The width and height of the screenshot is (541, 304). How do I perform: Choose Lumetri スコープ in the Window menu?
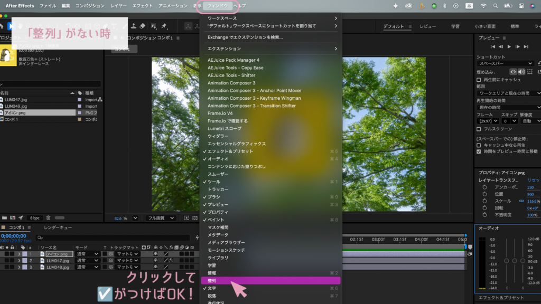click(270, 129)
